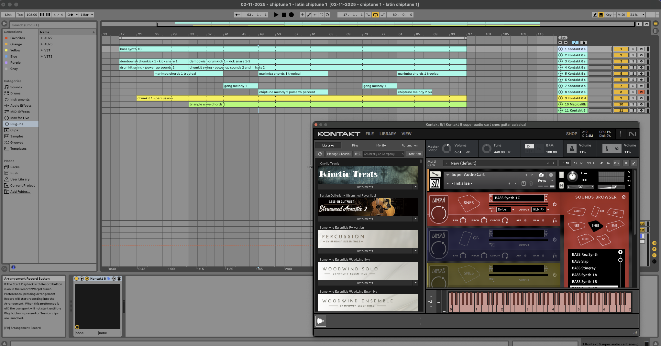Click the Session Record circle icon
Viewport: 661px width, 346px height.
click(x=327, y=15)
